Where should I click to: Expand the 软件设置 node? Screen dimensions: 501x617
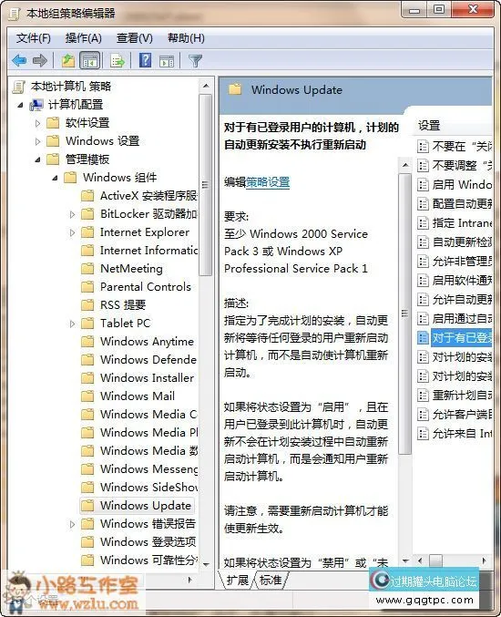click(x=37, y=123)
